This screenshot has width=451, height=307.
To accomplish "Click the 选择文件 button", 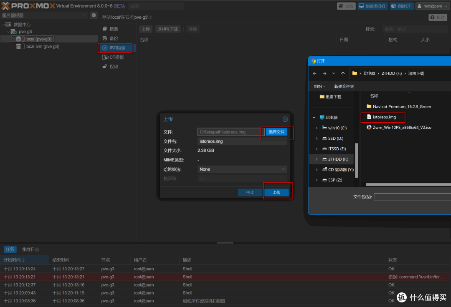I will tap(276, 132).
